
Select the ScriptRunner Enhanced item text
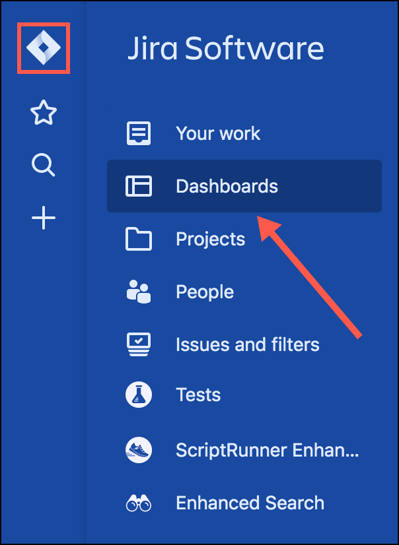(267, 450)
